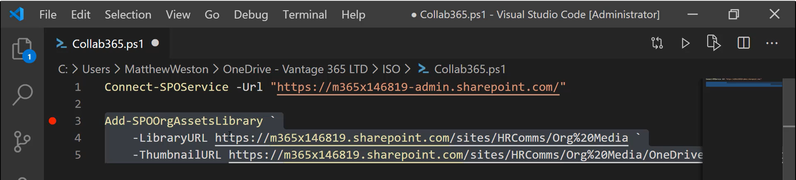Open the Search view in activity bar
Image resolution: width=796 pixels, height=180 pixels.
[x=22, y=94]
